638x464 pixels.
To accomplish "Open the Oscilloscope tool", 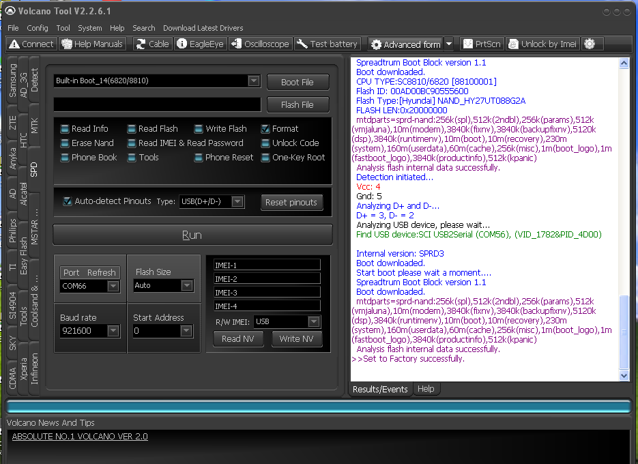I will 261,44.
